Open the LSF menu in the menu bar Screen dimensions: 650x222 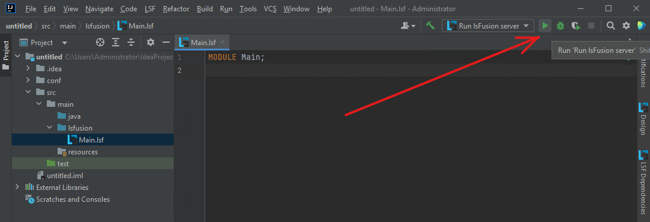pos(151,9)
